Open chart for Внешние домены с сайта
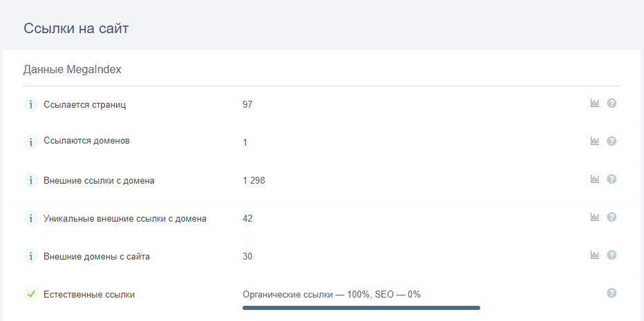This screenshot has height=321, width=644. click(x=594, y=255)
